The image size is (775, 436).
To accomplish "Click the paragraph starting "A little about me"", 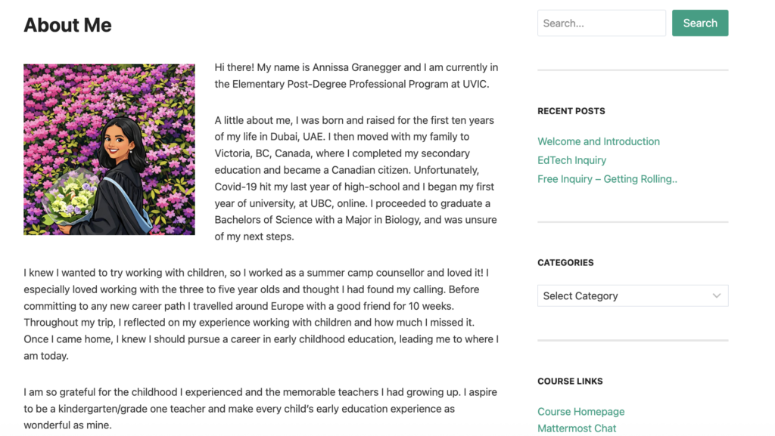I will [356, 178].
